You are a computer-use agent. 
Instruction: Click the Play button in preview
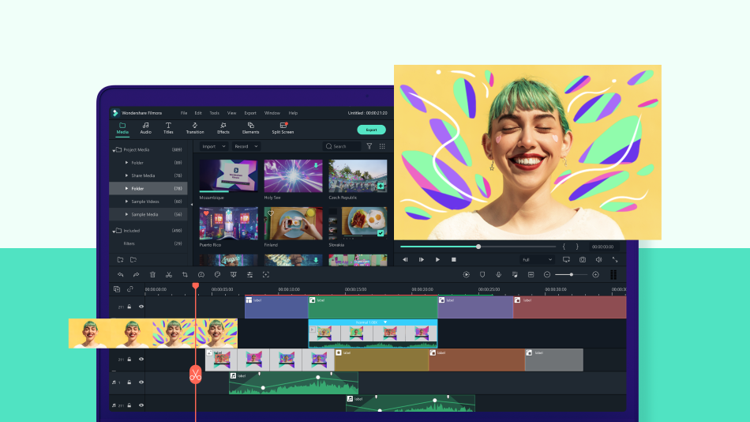(x=437, y=260)
